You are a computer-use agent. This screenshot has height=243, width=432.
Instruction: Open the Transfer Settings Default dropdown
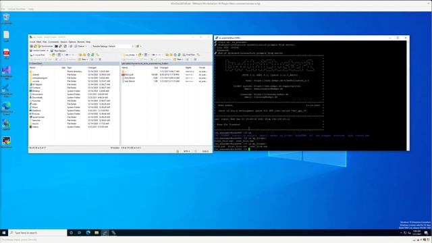click(113, 47)
